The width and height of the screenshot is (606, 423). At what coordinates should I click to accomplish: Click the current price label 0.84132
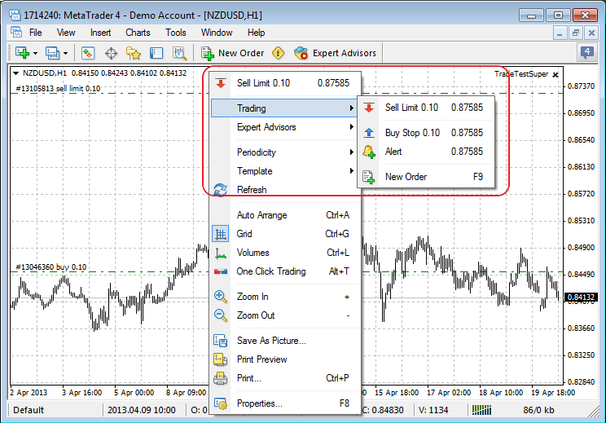tap(581, 297)
